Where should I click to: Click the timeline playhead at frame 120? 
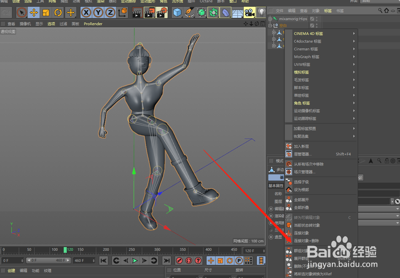point(65,250)
